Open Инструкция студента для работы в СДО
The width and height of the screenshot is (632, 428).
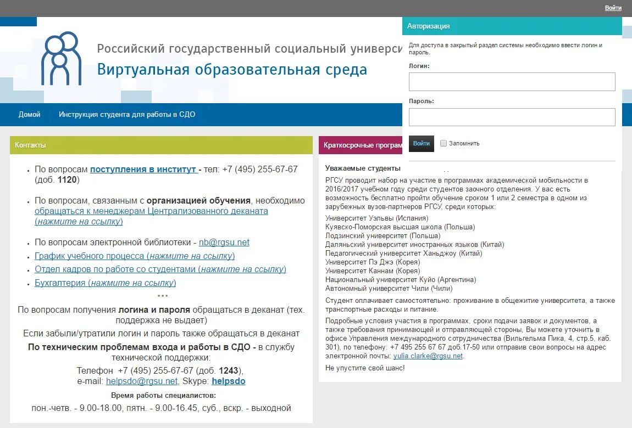[127, 114]
